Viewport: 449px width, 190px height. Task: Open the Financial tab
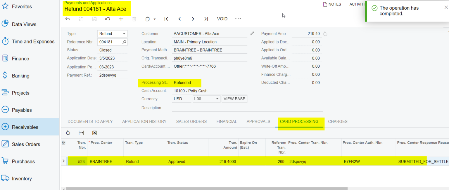(x=227, y=122)
